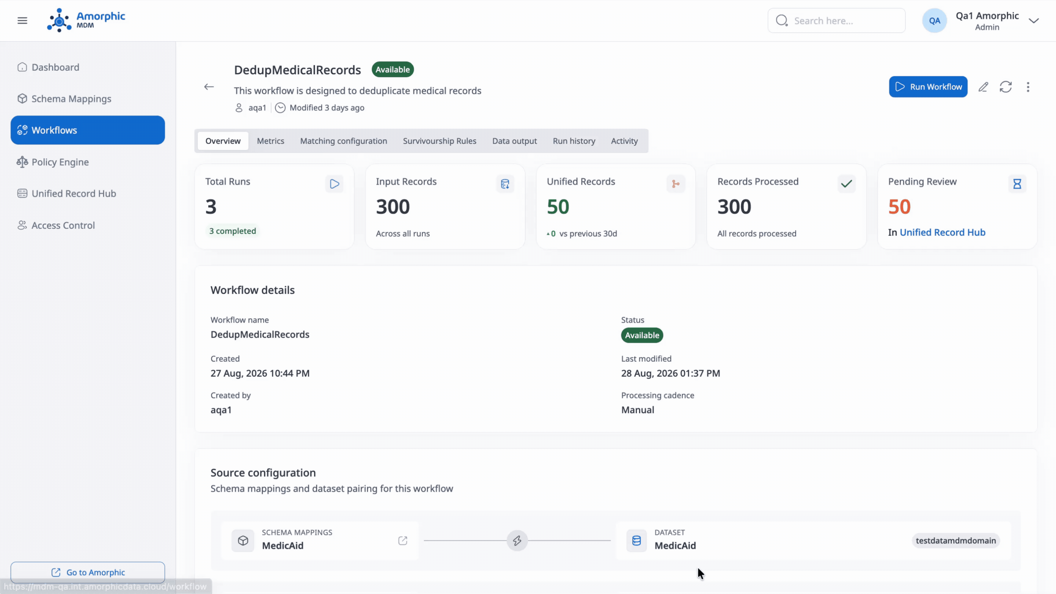This screenshot has height=594, width=1056.
Task: Click the Search here input field
Action: [x=836, y=21]
